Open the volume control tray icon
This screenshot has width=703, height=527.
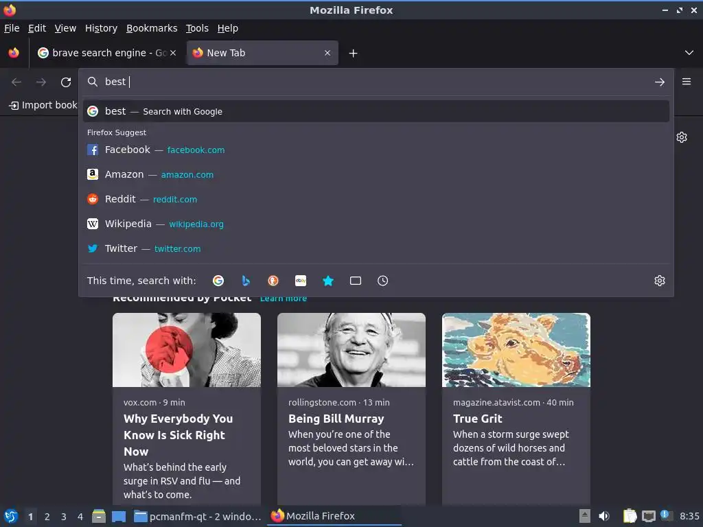(604, 516)
